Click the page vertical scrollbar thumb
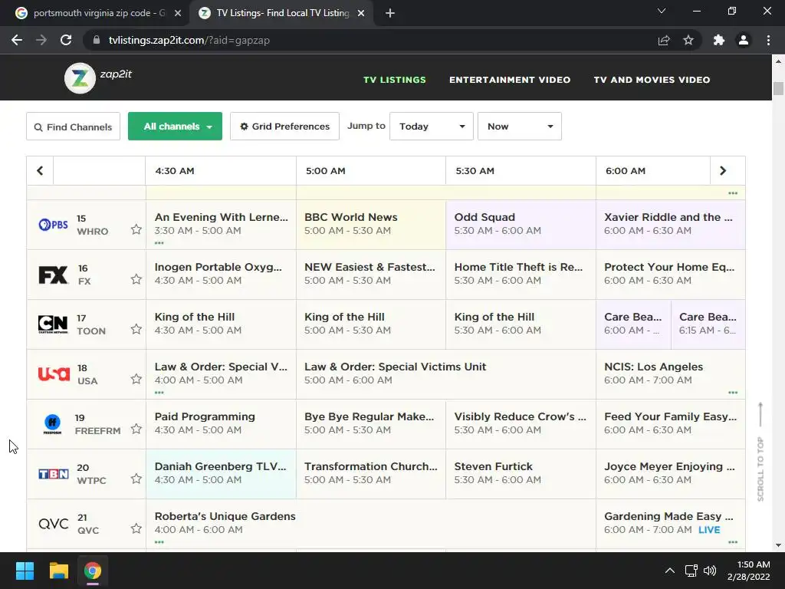The width and height of the screenshot is (785, 589). pos(778,88)
